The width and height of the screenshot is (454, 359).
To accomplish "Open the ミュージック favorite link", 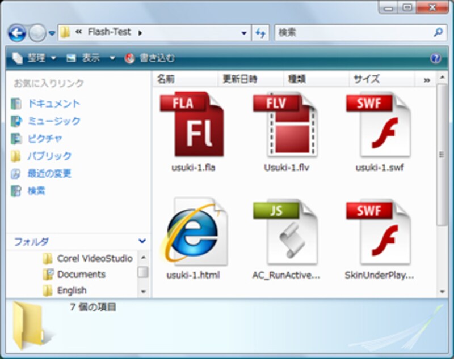I will [53, 121].
